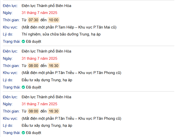Click the green approved icon in the middle entry
Viewport: 175px width, 137px height.
click(23, 87)
